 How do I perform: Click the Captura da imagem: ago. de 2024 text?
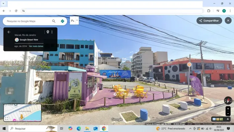(158, 124)
